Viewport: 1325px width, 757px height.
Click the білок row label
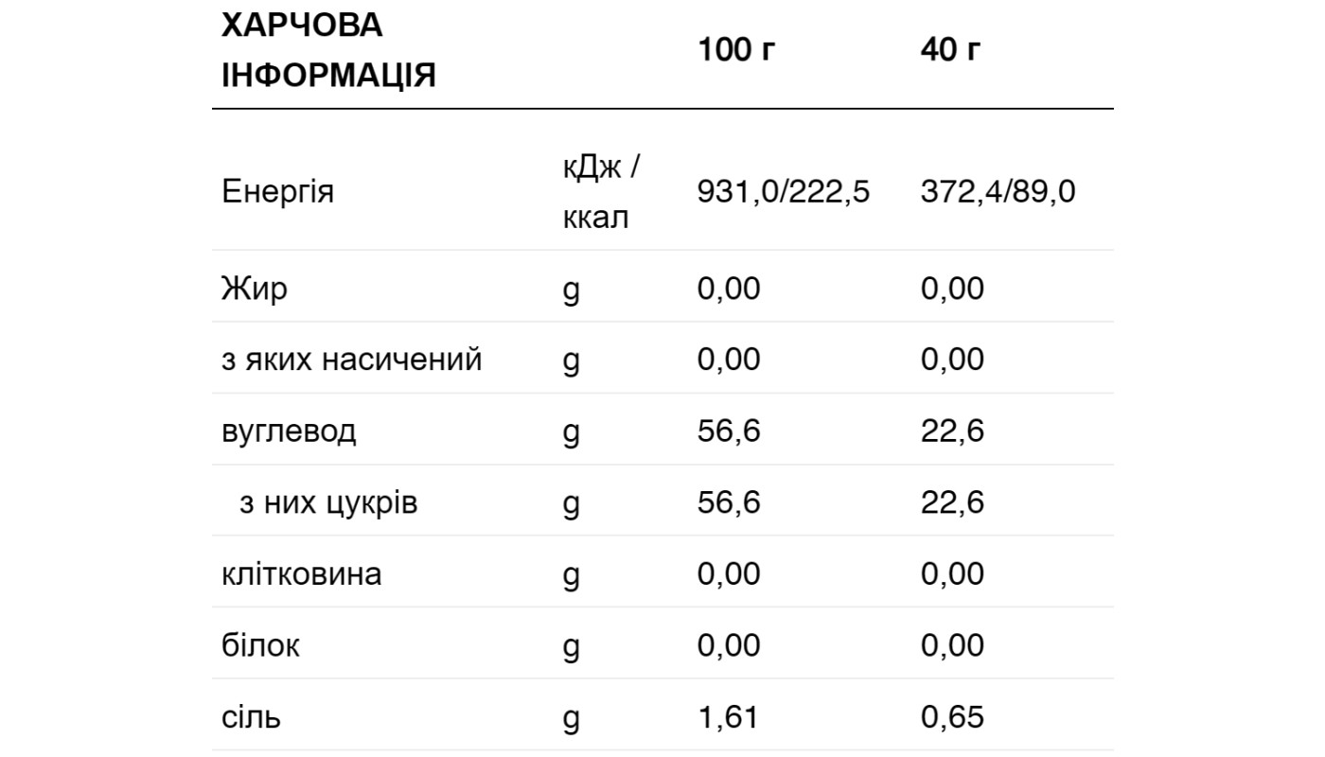(x=260, y=645)
